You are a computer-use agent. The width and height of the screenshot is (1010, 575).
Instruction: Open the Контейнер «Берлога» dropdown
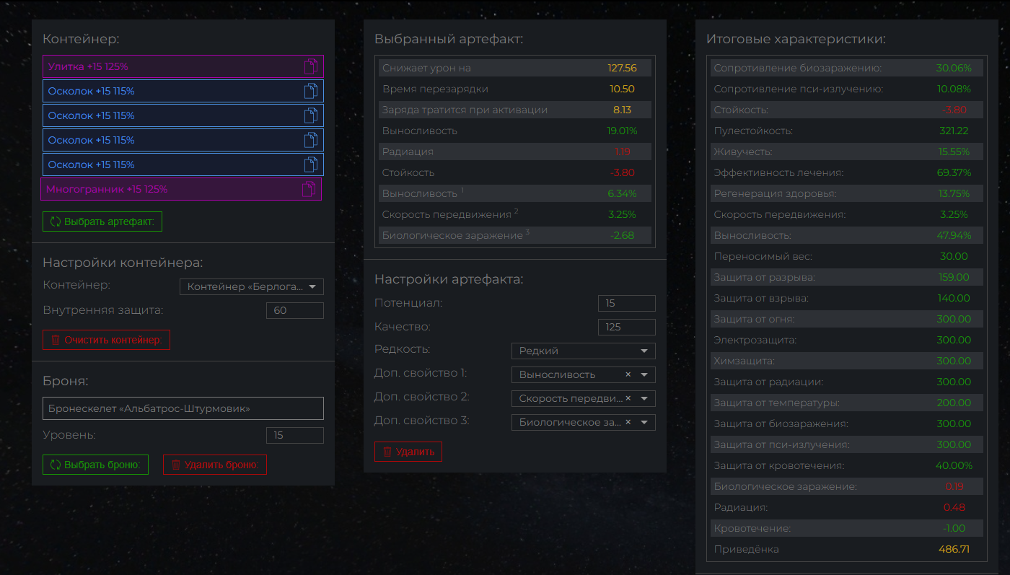coord(251,287)
